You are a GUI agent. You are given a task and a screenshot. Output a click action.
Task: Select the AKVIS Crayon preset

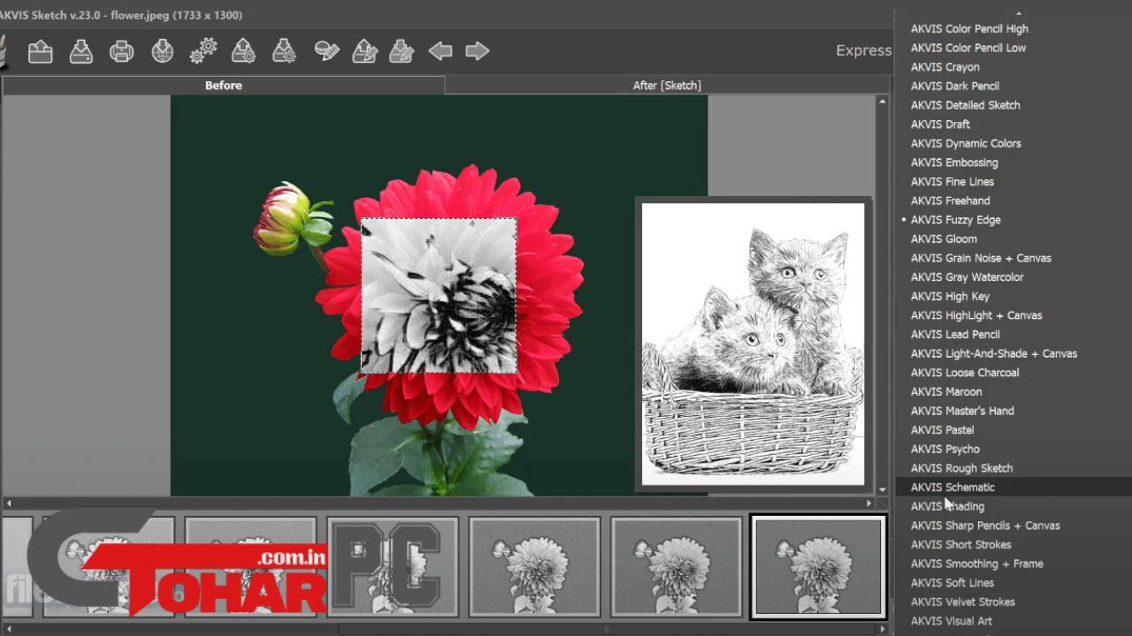point(945,67)
